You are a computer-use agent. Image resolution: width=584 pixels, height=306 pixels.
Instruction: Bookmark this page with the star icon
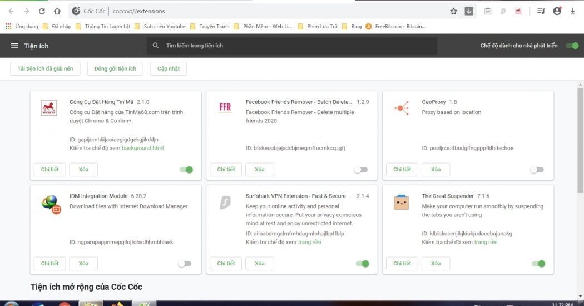[x=453, y=11]
